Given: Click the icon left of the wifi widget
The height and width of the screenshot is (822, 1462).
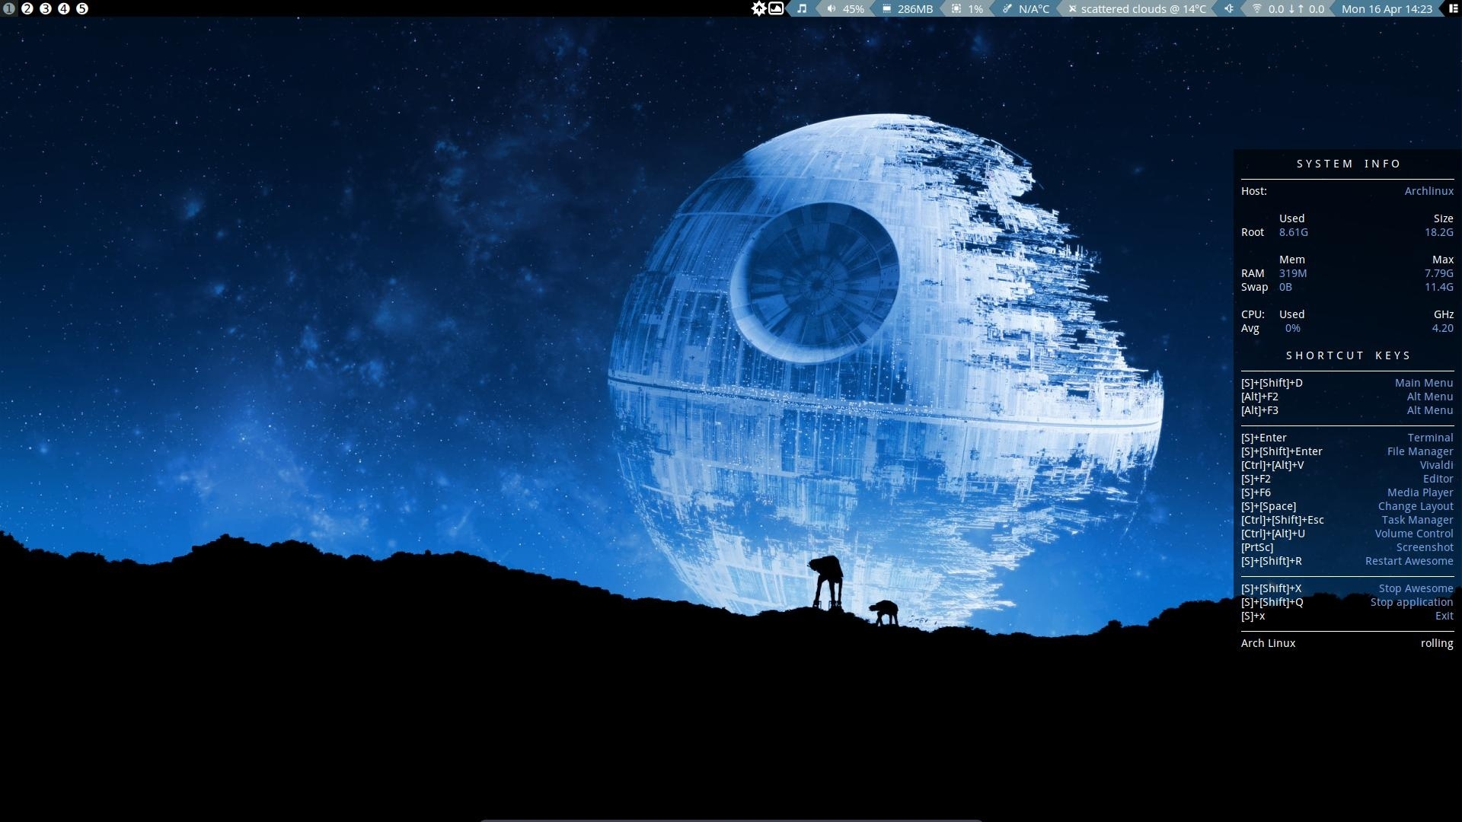Looking at the screenshot, I should (x=1229, y=8).
